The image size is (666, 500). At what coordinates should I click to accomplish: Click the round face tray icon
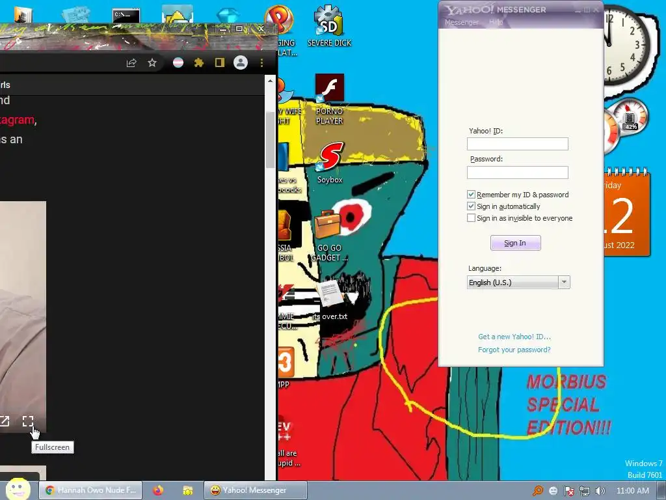click(x=553, y=491)
